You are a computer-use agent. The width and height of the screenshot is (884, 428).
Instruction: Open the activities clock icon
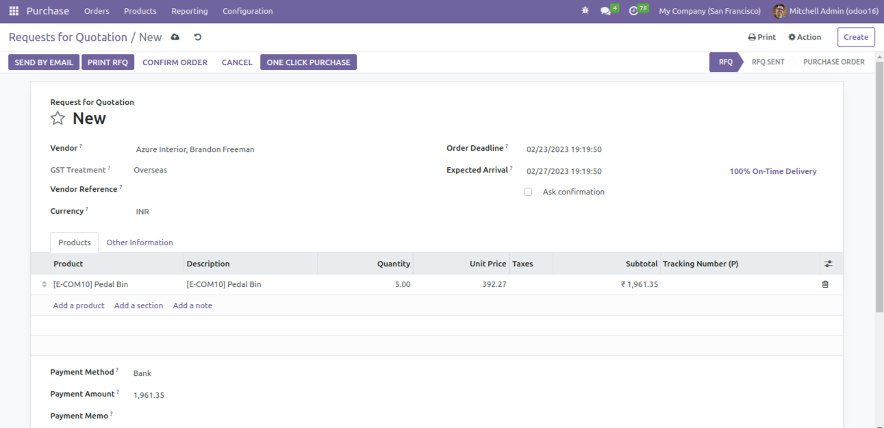point(633,11)
